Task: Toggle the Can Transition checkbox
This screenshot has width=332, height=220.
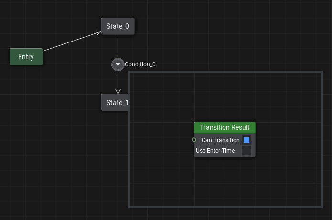Action: [x=246, y=140]
